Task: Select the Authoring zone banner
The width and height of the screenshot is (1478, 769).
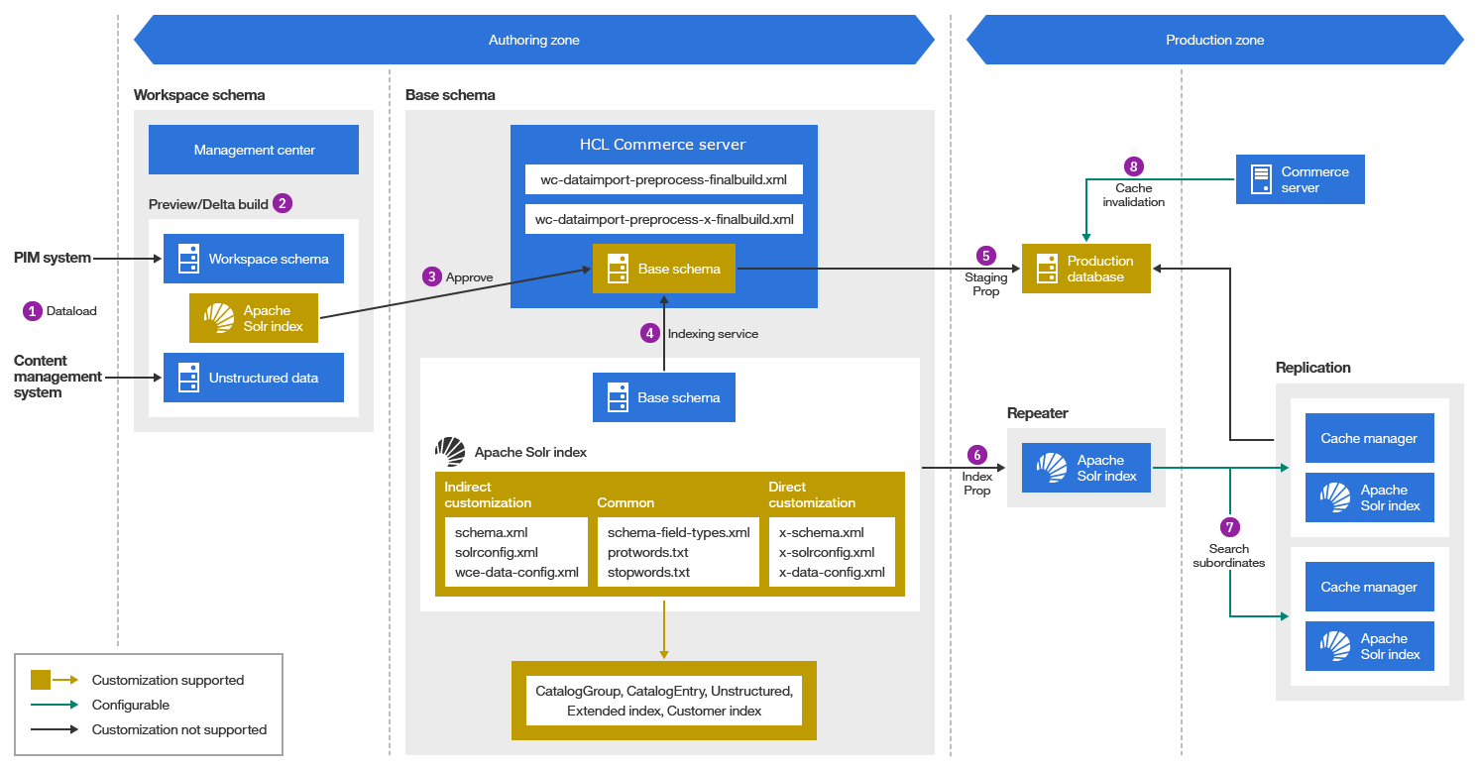Action: click(534, 41)
